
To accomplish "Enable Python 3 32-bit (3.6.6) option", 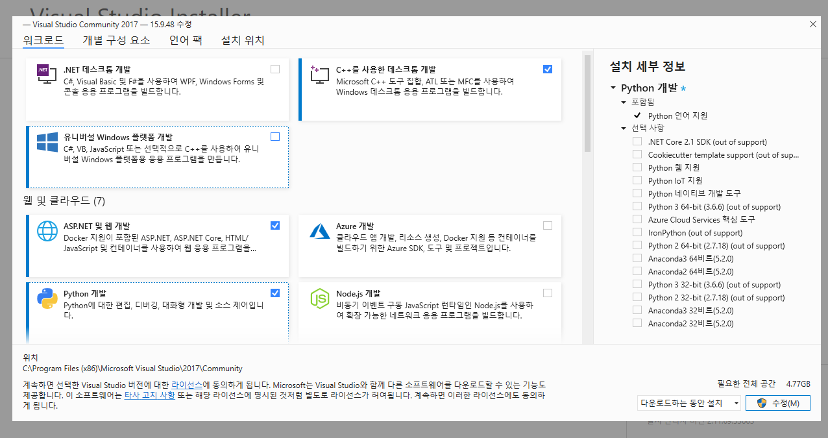I will [x=637, y=284].
